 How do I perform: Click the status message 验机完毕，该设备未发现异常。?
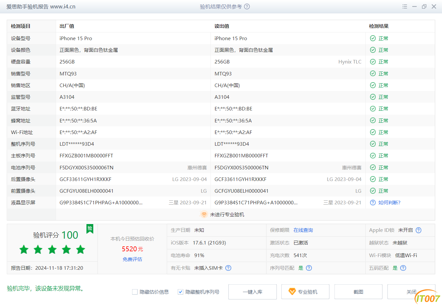[46, 288]
